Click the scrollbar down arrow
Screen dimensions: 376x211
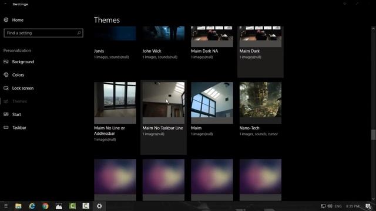pos(374,199)
